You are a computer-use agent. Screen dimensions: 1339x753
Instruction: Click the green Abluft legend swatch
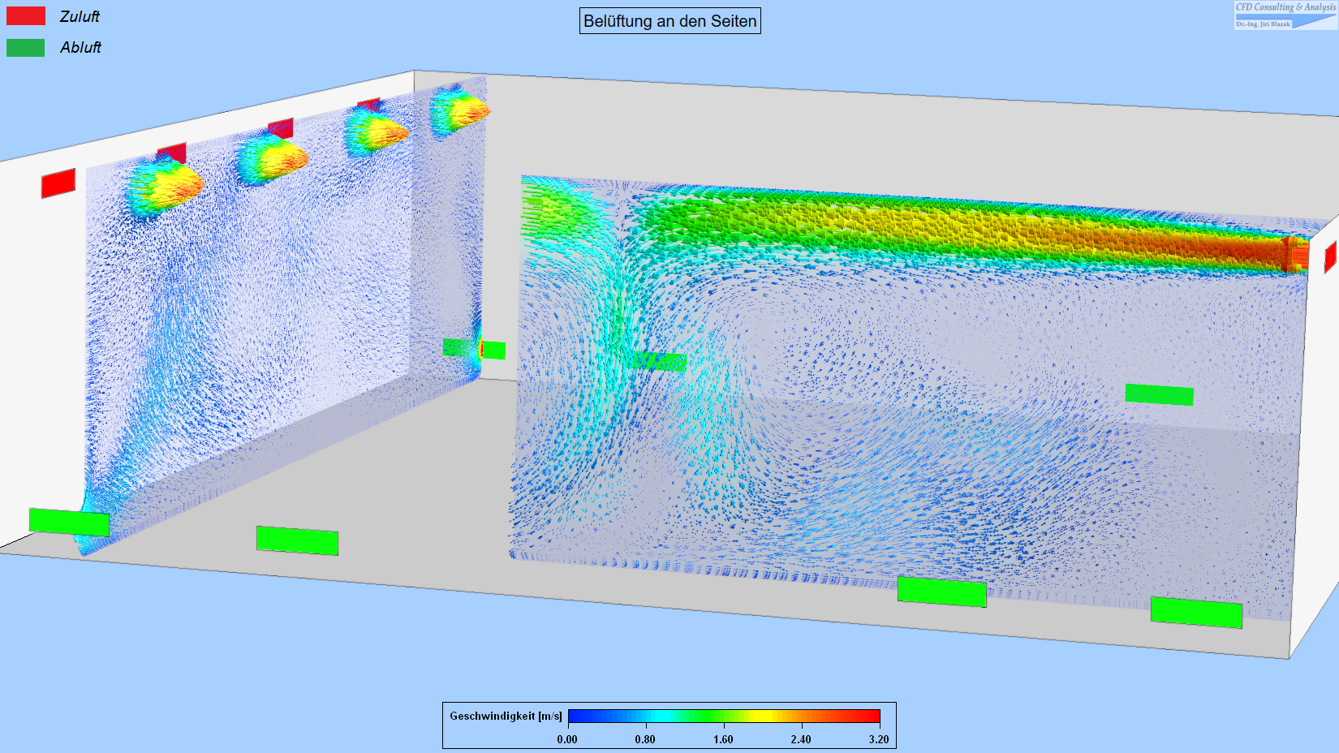(x=26, y=48)
